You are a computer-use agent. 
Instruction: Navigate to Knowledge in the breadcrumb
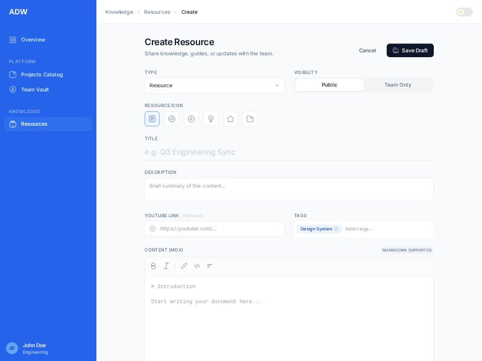119,12
